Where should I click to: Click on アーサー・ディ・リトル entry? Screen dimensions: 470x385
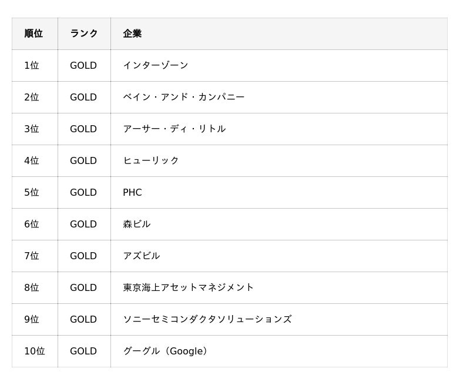(x=174, y=129)
